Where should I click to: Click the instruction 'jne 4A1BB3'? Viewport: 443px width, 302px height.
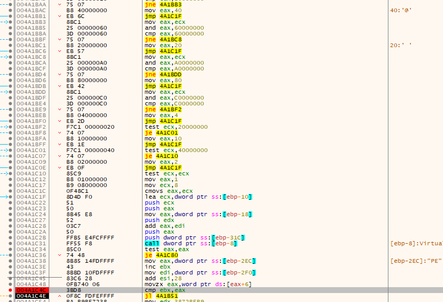(x=163, y=5)
